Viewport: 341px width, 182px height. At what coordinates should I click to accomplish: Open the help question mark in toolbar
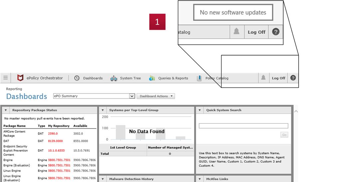coord(293,78)
